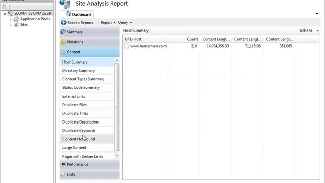Click the value 351,065
Screen dimensions: 325x183
[286, 46]
